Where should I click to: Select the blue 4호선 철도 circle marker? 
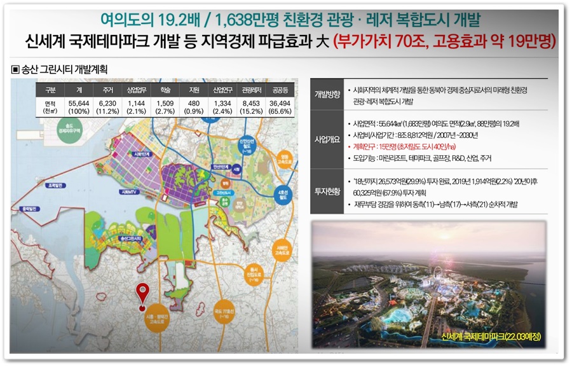tap(283, 195)
